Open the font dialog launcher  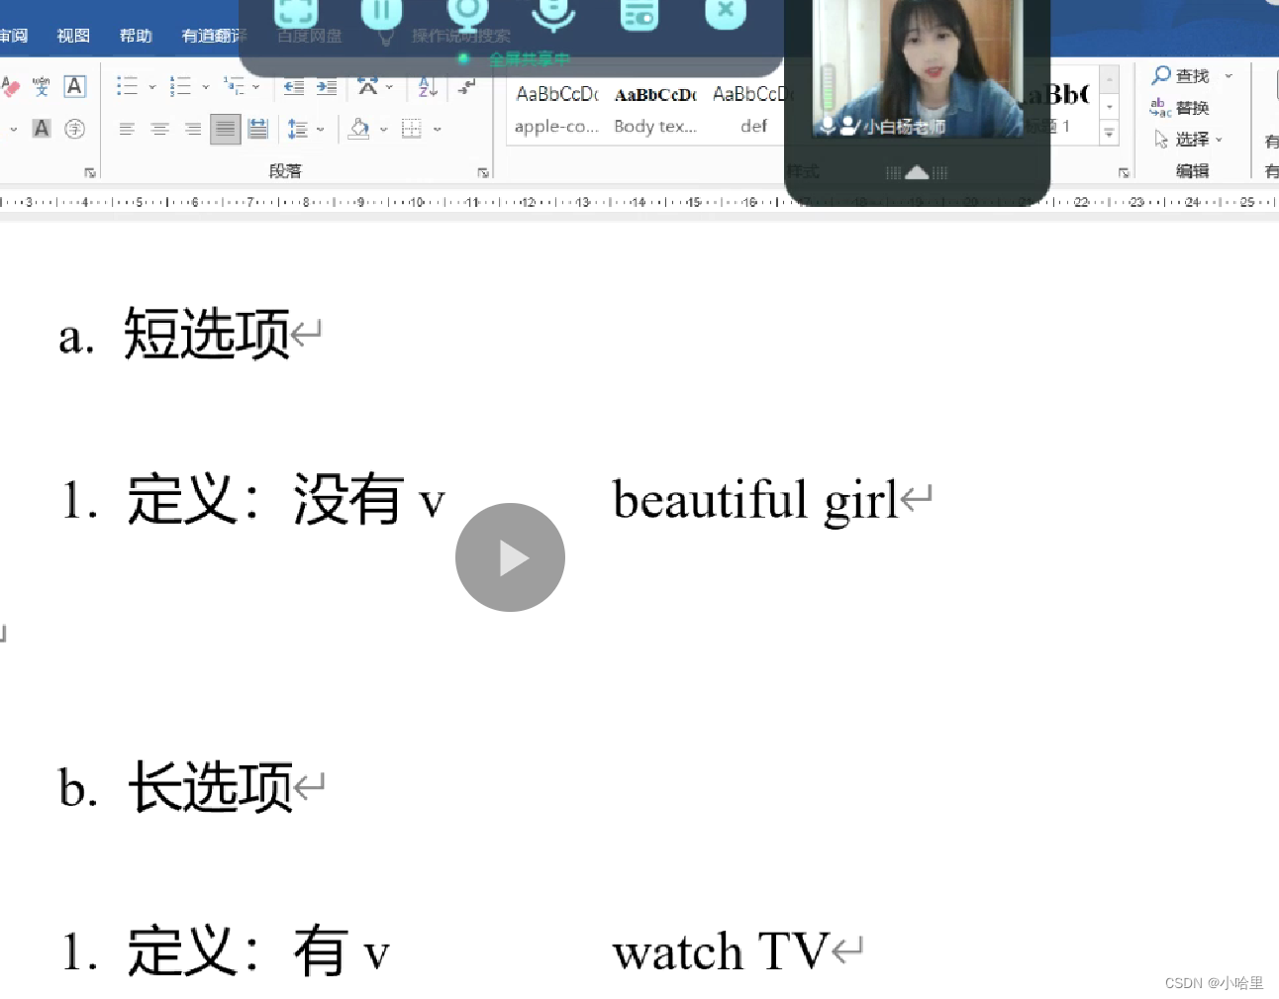pos(90,172)
